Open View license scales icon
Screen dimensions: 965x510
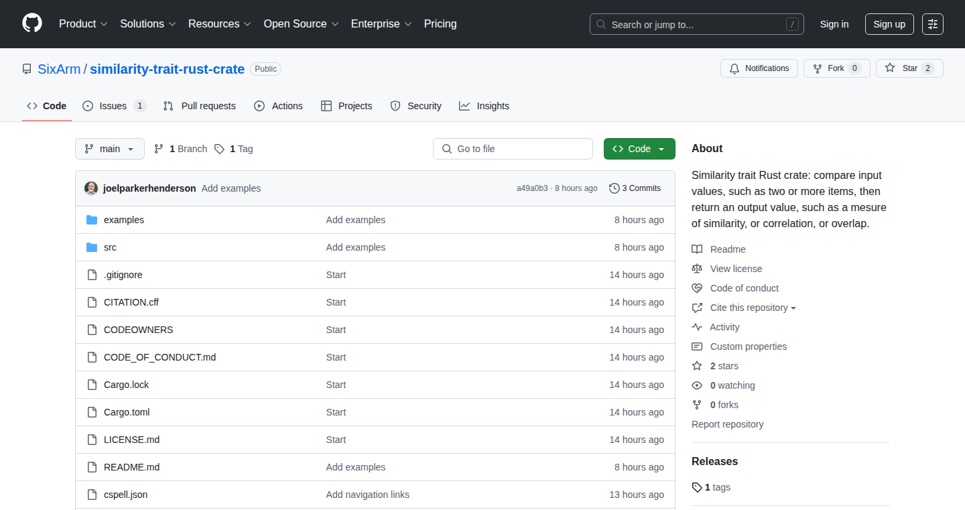697,269
